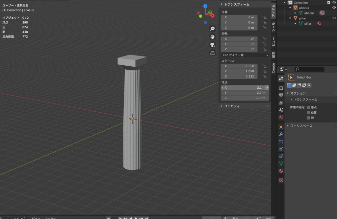
Task: Hide the abacus object via eye icon
Action: click(334, 8)
